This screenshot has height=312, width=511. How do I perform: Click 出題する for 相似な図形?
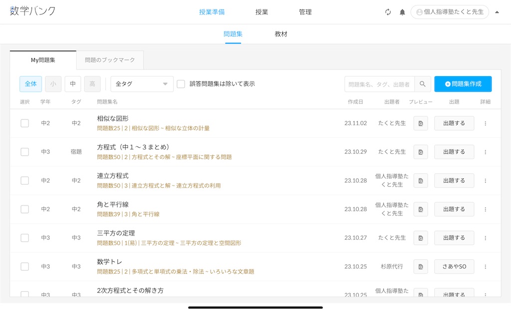pos(454,123)
